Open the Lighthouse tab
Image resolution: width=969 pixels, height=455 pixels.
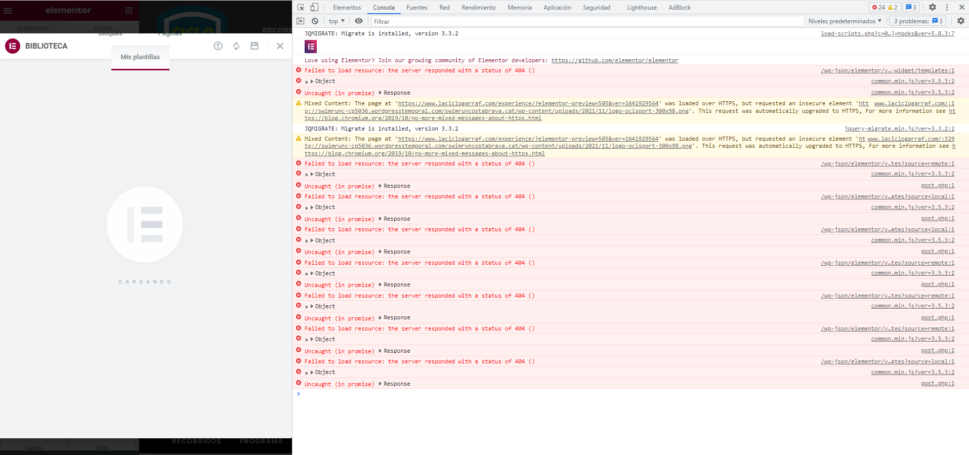point(642,8)
